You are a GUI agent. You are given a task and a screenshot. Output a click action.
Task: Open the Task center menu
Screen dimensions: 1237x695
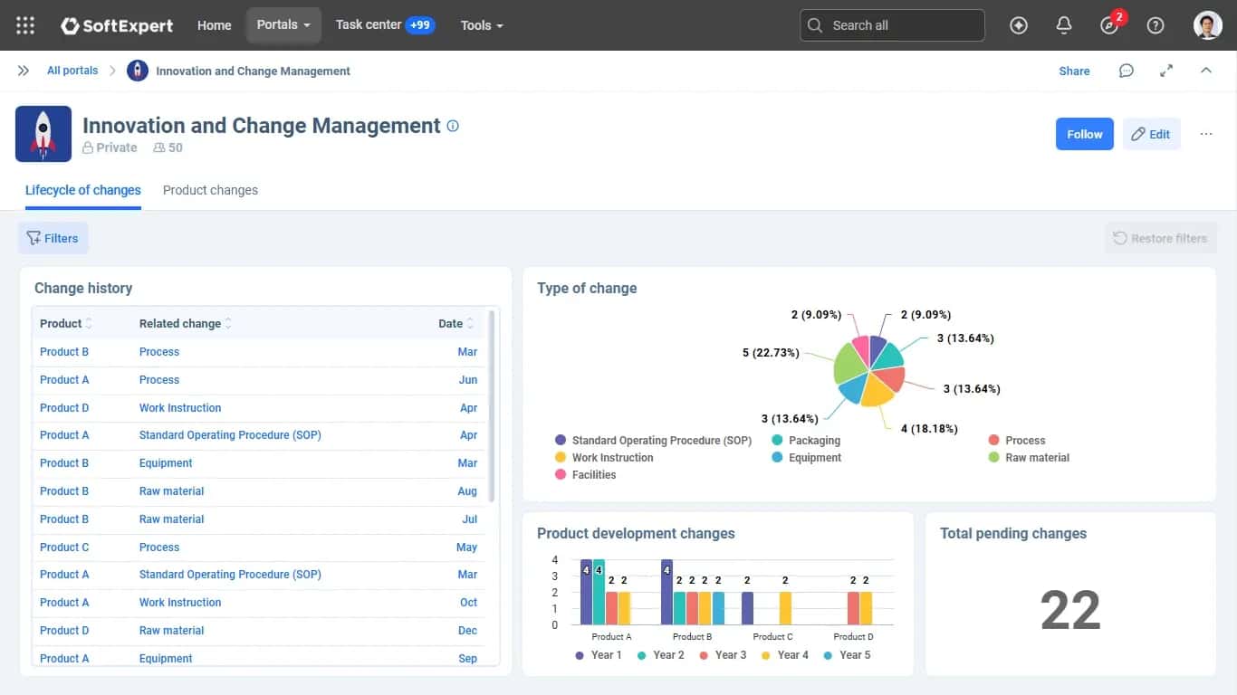[385, 25]
